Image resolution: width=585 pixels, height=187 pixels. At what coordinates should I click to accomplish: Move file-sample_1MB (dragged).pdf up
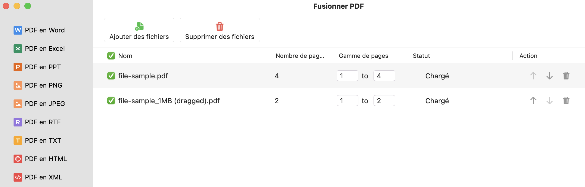pos(533,101)
